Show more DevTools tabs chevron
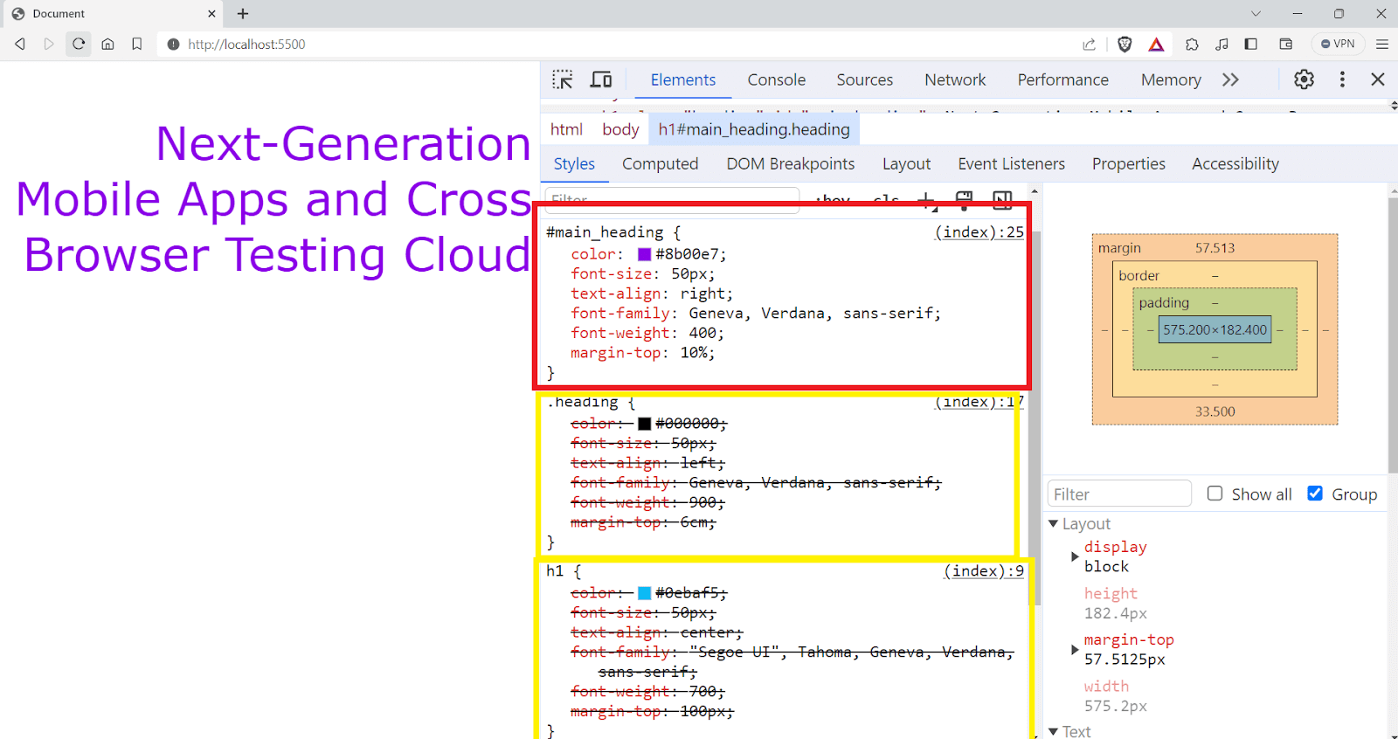Viewport: 1398px width, 739px height. pos(1230,79)
